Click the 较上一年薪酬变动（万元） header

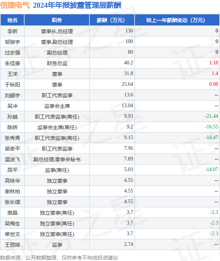(177, 20)
